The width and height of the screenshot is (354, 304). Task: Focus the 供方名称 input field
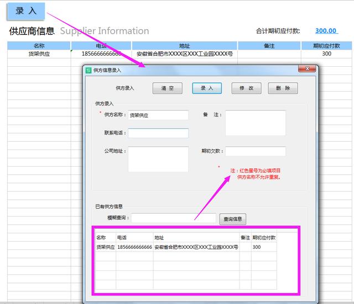[x=158, y=115]
